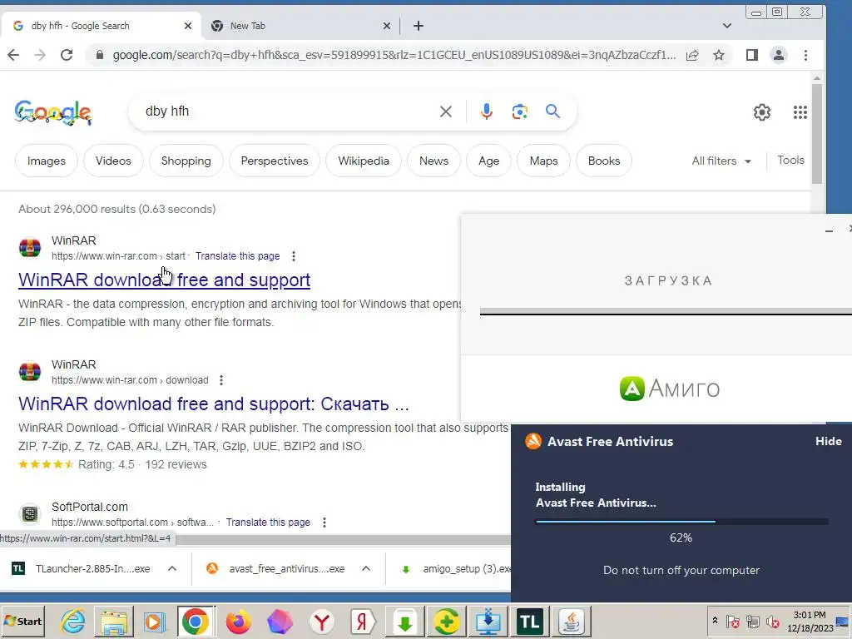Start voice search with microphone

pyautogui.click(x=486, y=111)
